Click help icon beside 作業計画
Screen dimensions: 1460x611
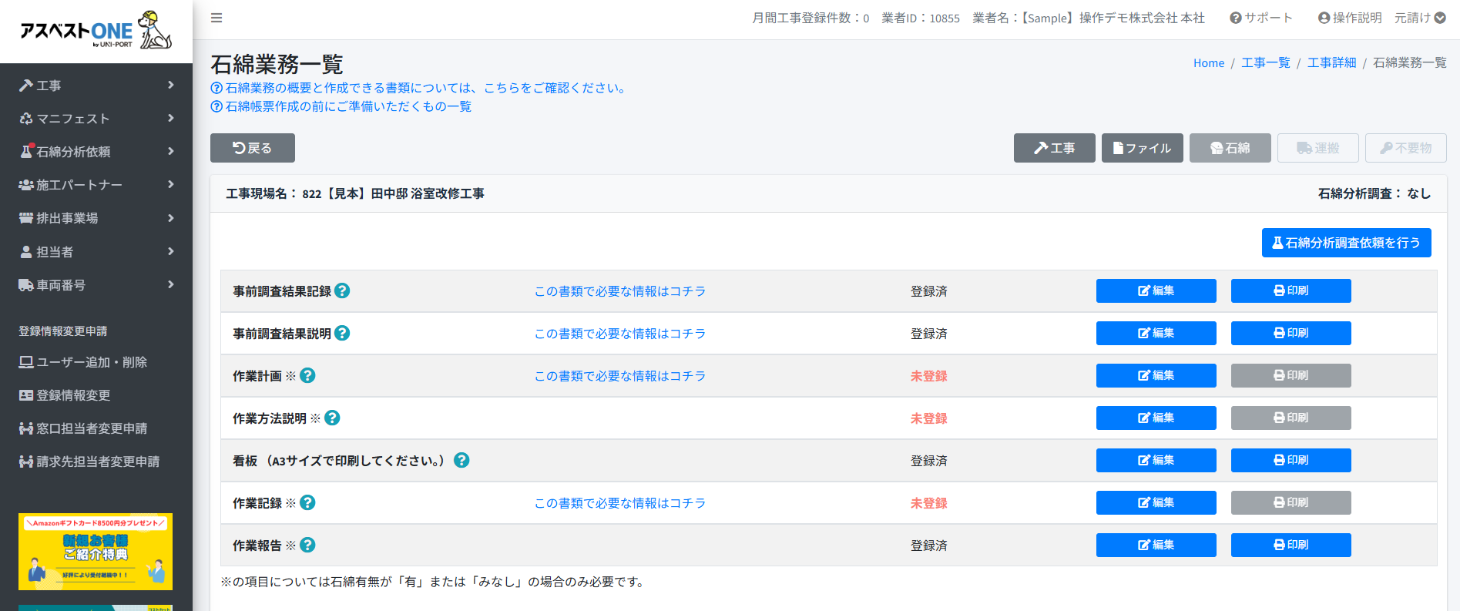[307, 375]
